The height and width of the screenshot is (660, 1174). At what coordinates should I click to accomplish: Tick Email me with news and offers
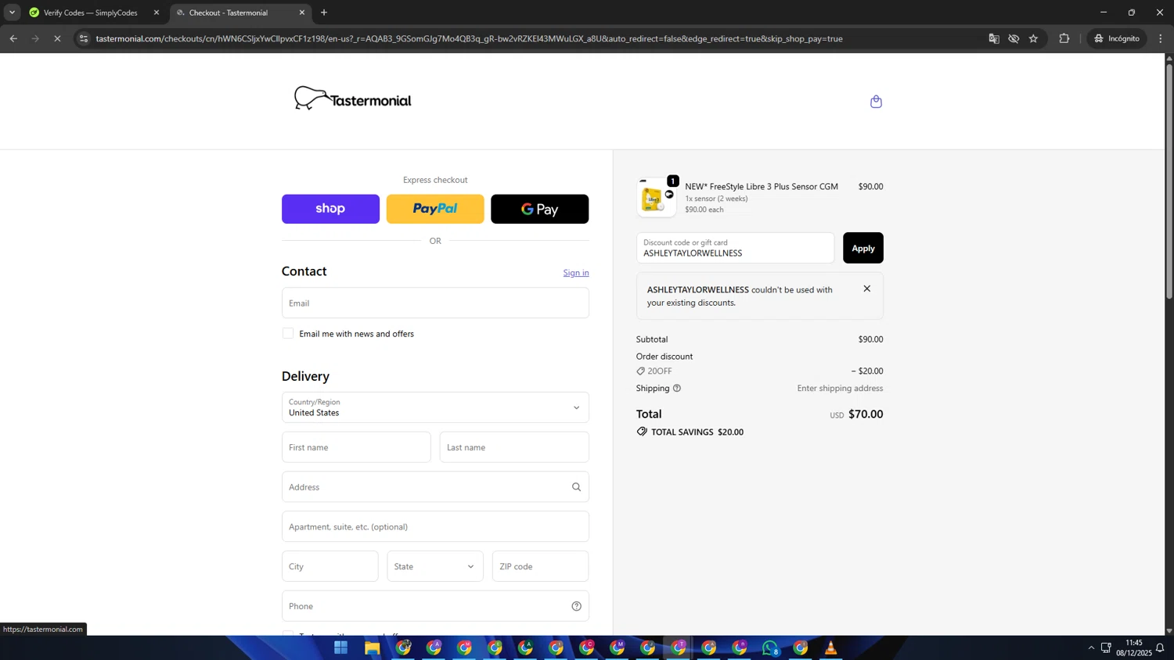pyautogui.click(x=288, y=333)
